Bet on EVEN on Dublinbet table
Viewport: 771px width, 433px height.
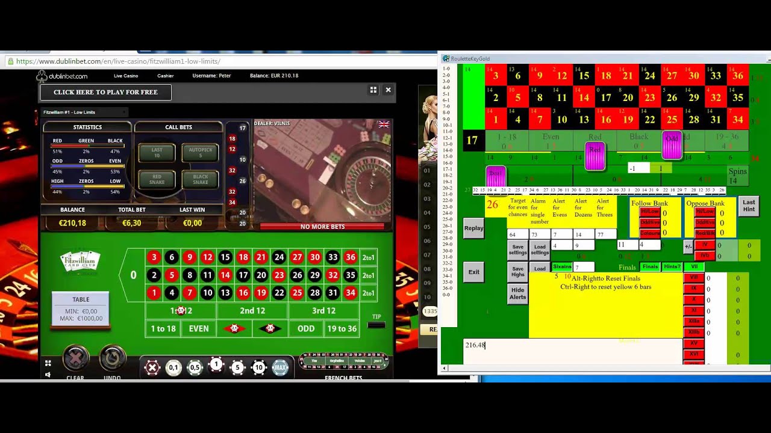coord(199,328)
